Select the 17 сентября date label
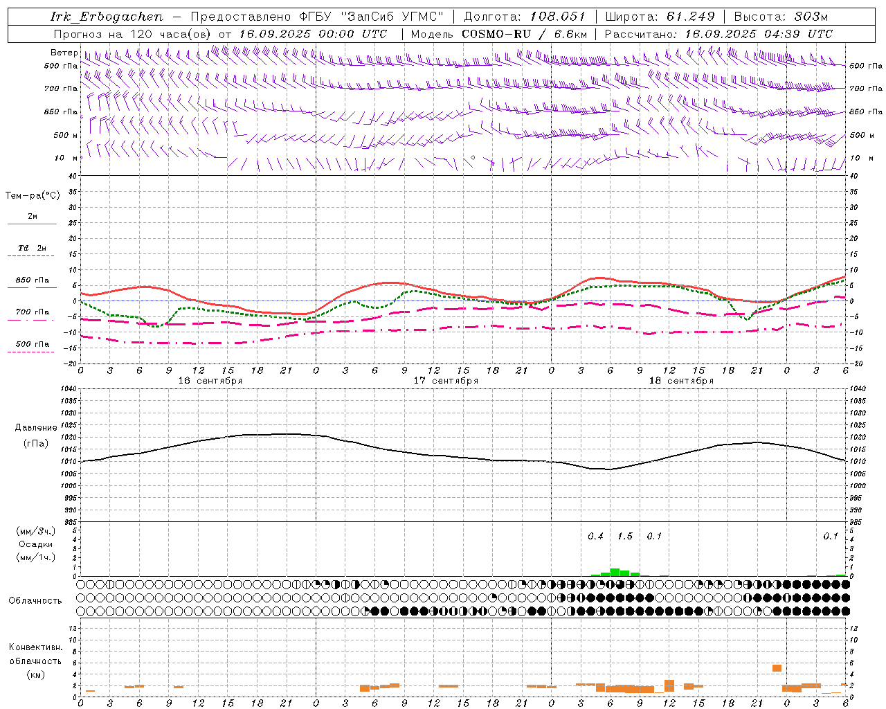Image resolution: width=886 pixels, height=709 pixels. [x=446, y=381]
